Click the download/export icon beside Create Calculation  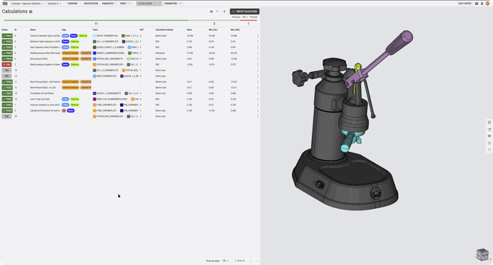224,11
